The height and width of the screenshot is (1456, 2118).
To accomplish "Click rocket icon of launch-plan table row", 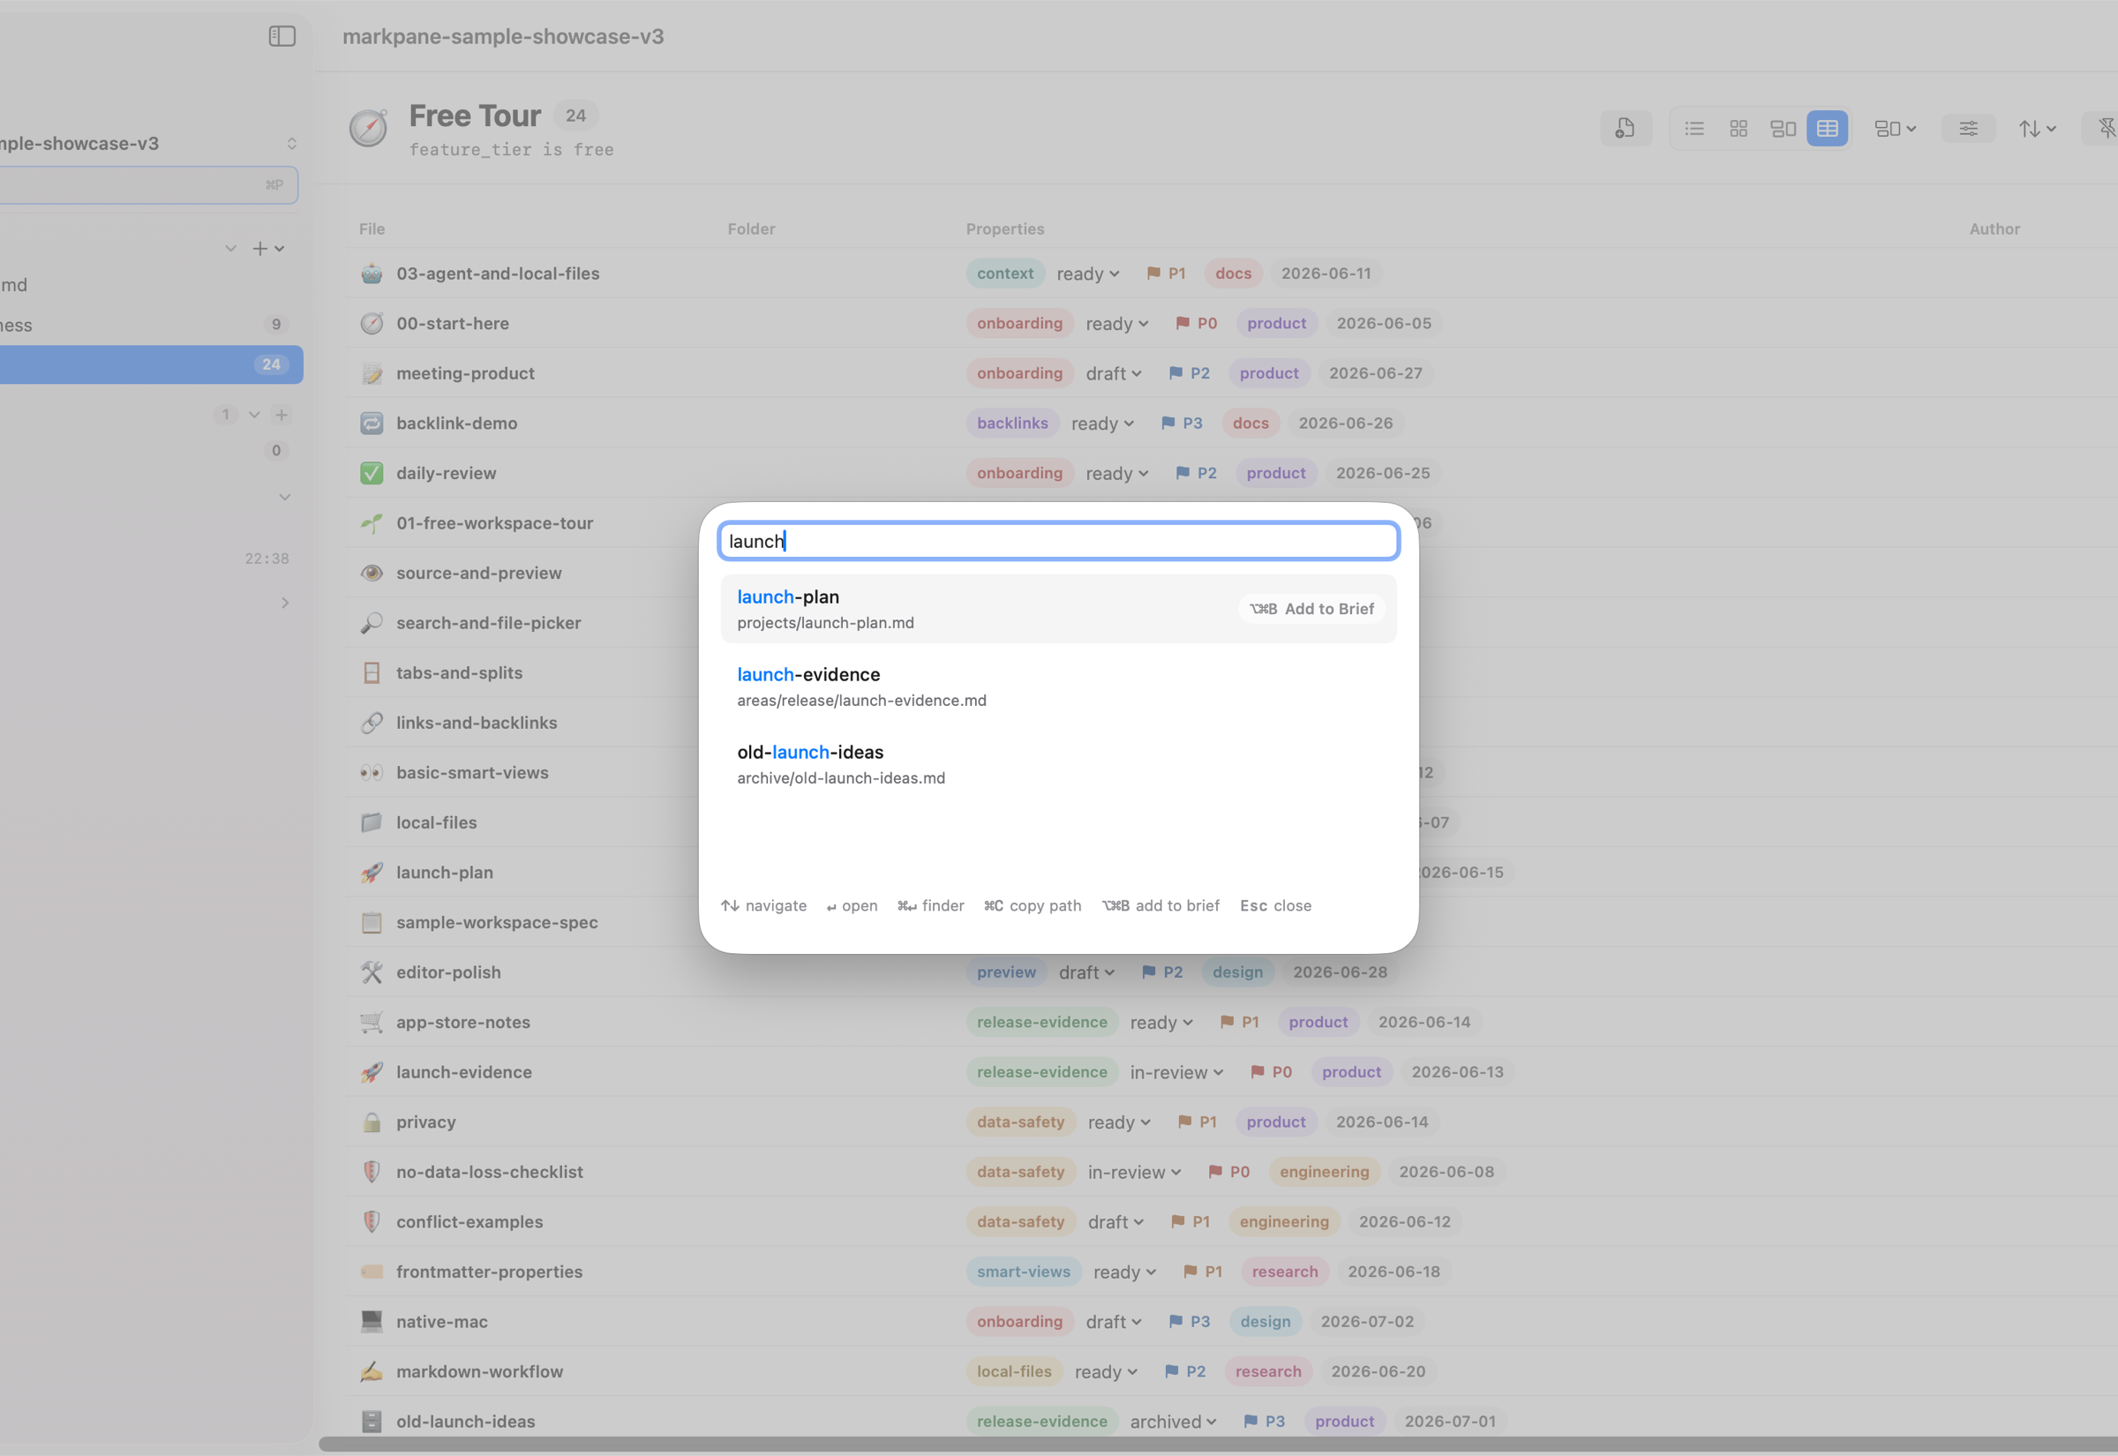I will [x=372, y=872].
